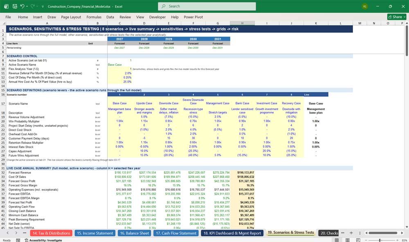Select the 19. Scenarios & Stress Tests tab
Viewport: 409px width, 242px height.
click(291, 233)
